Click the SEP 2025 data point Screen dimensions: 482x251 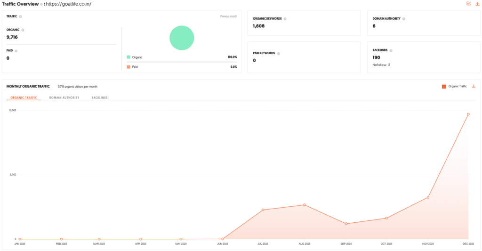pyautogui.click(x=346, y=224)
